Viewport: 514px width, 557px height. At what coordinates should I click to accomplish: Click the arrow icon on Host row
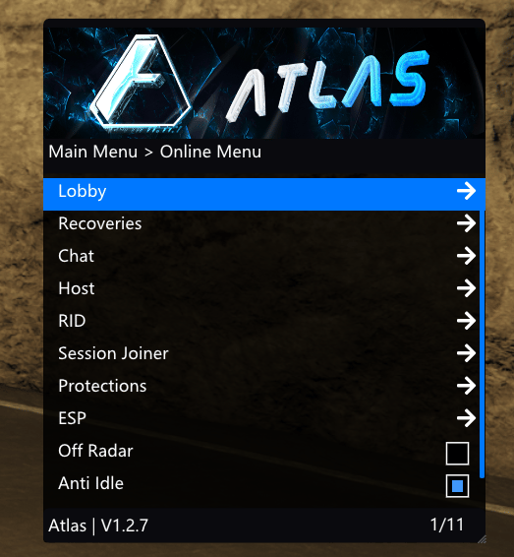click(x=466, y=288)
